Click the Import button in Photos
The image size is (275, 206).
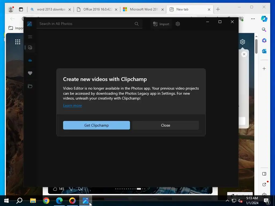point(161,24)
